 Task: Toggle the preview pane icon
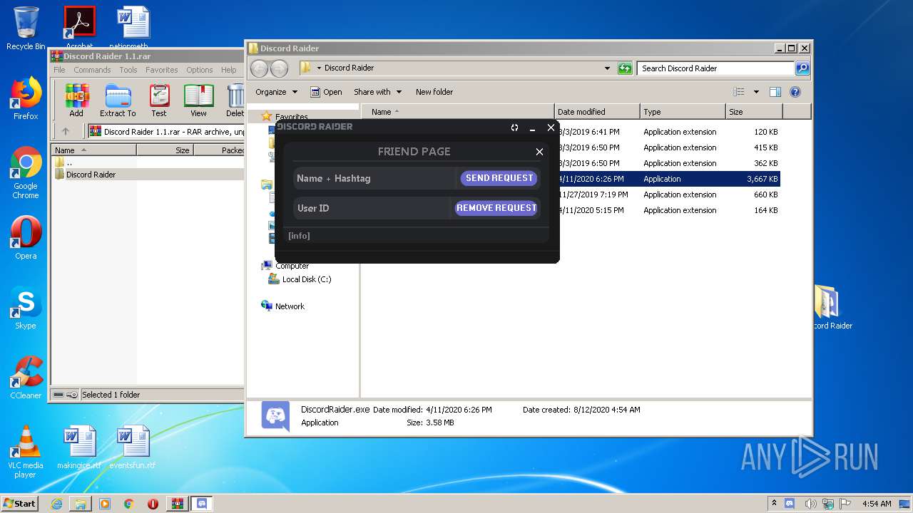click(775, 92)
